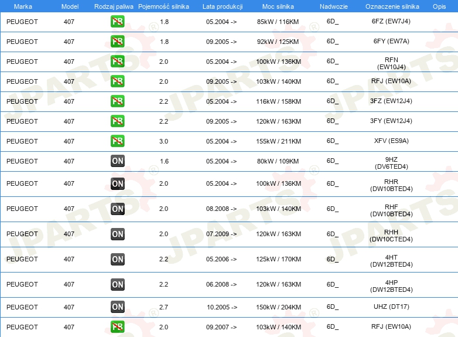Screen dimensions: 458x337
Task: Select the power value 92kW / 125KM
Action: click(x=278, y=42)
